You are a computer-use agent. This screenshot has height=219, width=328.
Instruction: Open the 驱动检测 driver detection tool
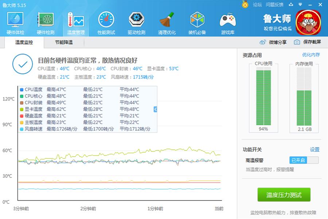[136, 22]
